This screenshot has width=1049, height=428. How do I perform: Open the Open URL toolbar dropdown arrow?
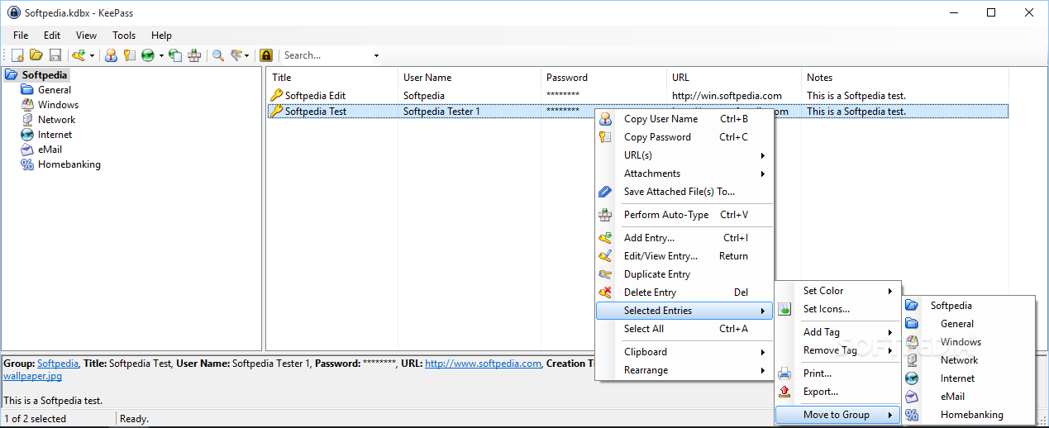point(161,55)
